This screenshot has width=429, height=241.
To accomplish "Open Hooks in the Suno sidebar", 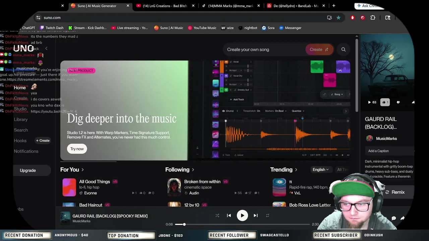I will tap(20, 141).
